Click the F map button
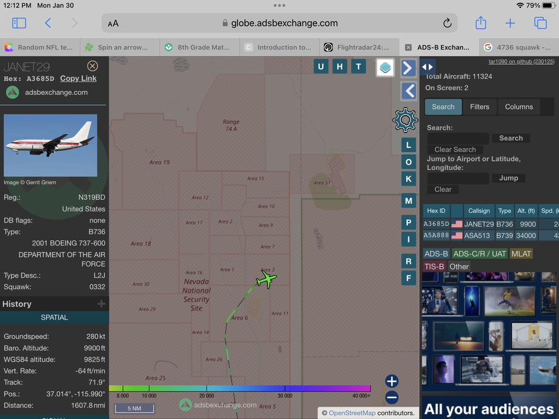The image size is (559, 419). [408, 278]
